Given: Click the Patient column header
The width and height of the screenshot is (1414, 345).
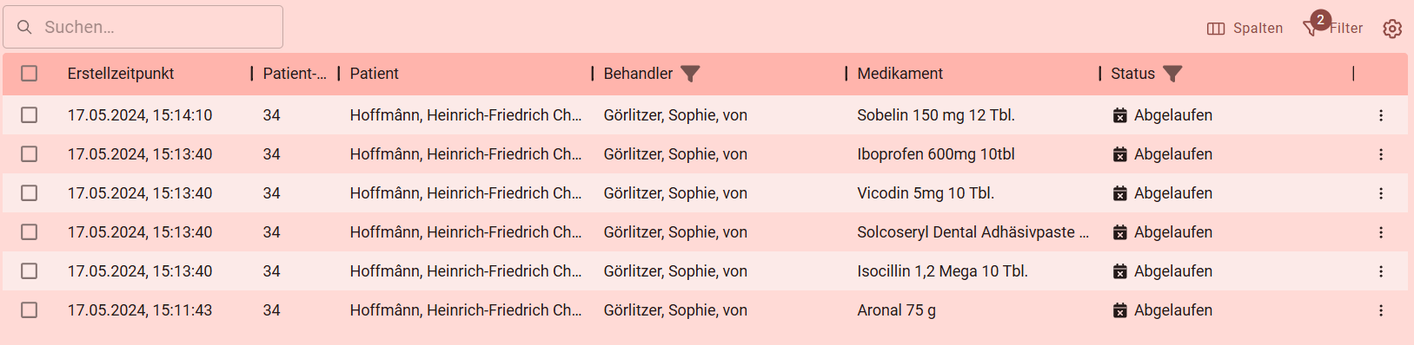Looking at the screenshot, I should click(x=375, y=74).
